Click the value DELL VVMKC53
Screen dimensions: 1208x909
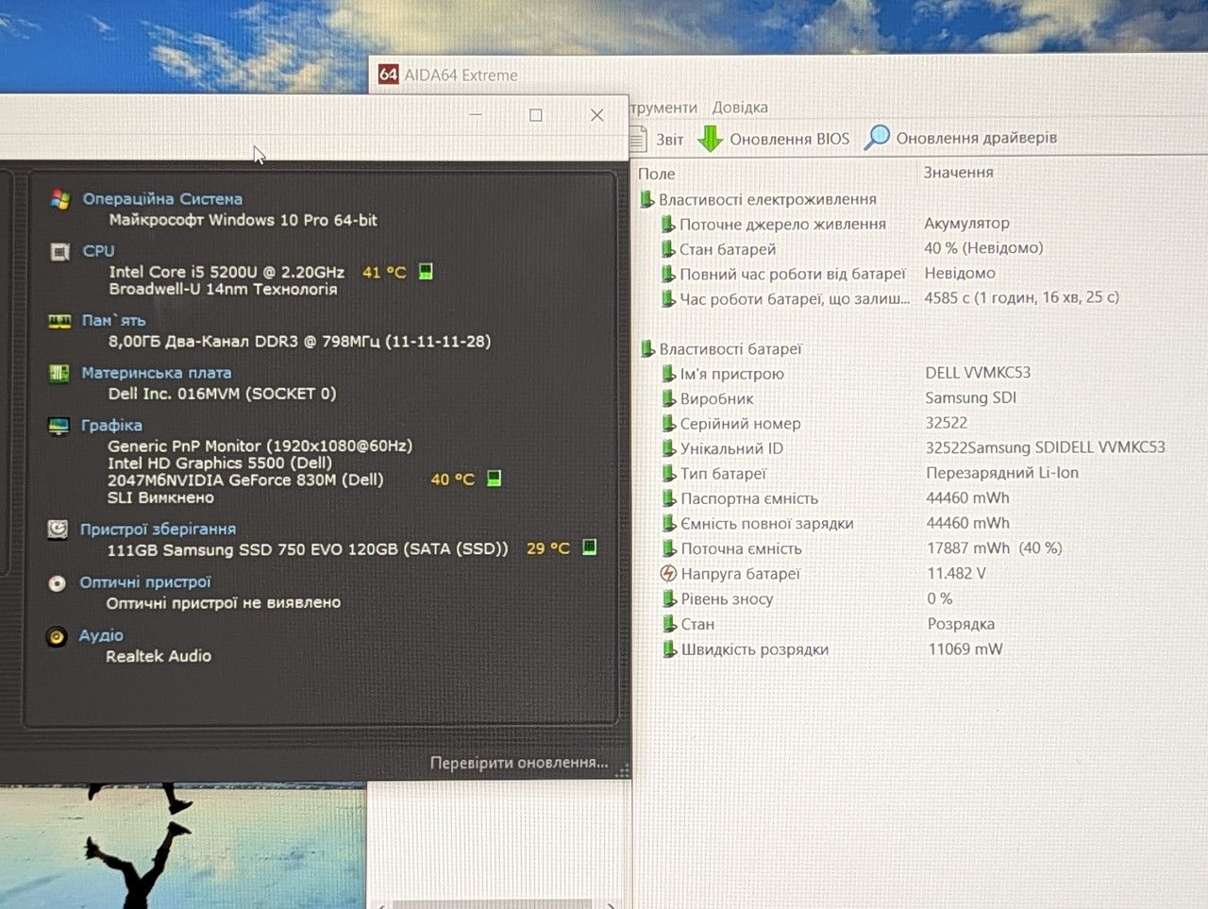pyautogui.click(x=978, y=373)
